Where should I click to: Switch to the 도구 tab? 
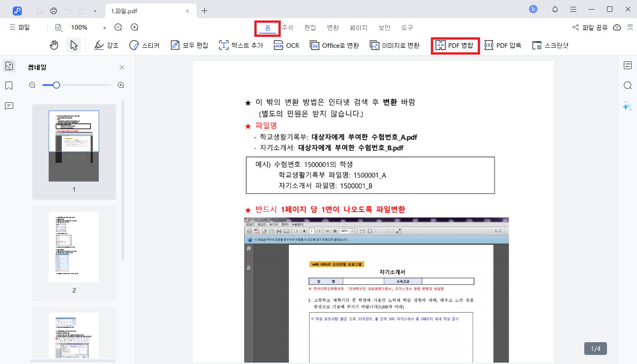pos(407,27)
